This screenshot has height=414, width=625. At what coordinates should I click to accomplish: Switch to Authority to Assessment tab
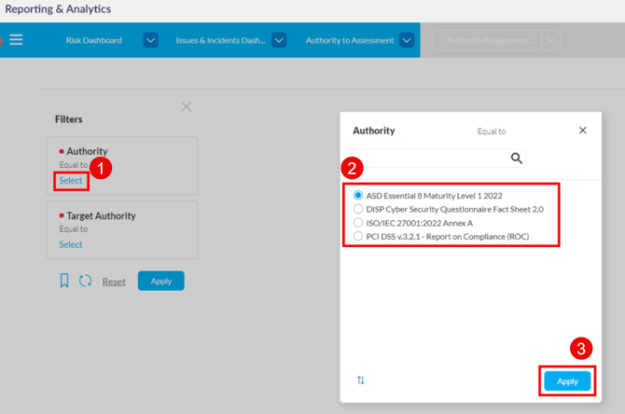349,41
